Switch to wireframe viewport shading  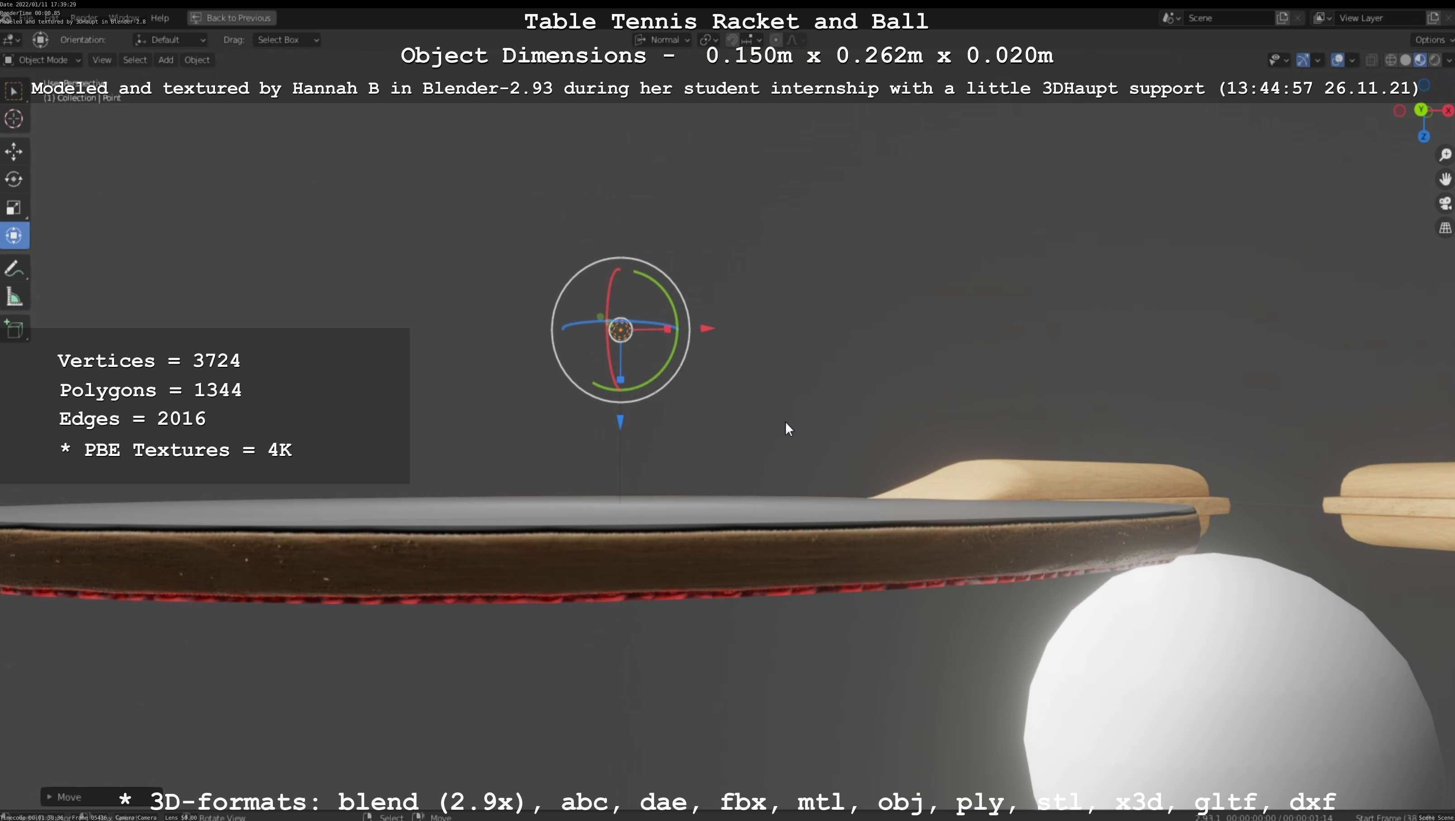[x=1391, y=61]
